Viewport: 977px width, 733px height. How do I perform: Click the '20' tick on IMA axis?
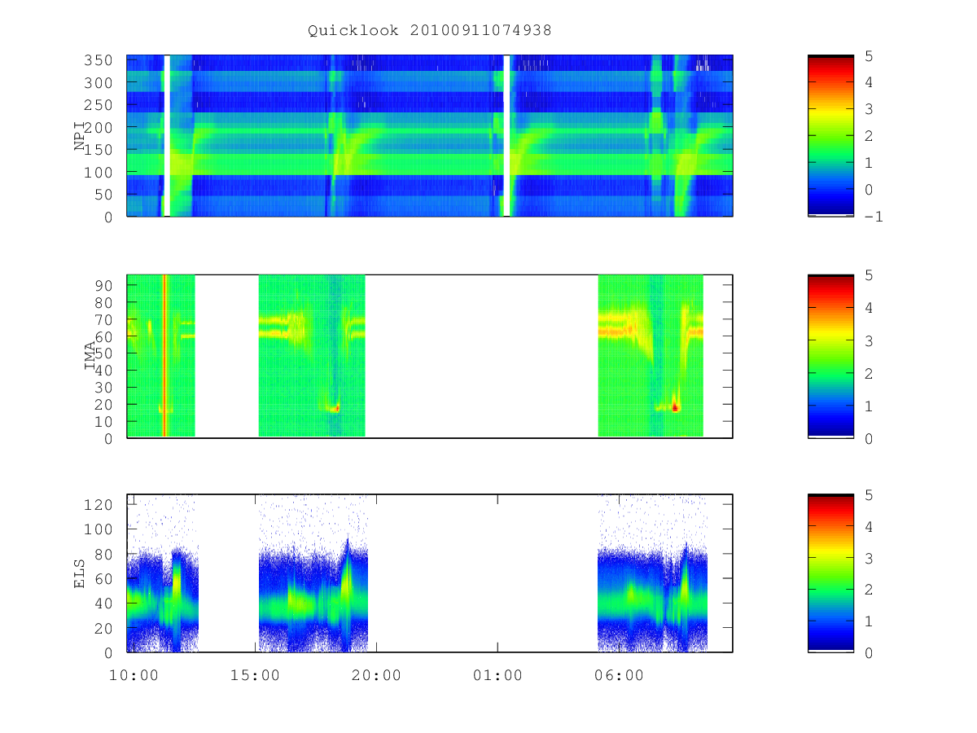[x=103, y=405]
